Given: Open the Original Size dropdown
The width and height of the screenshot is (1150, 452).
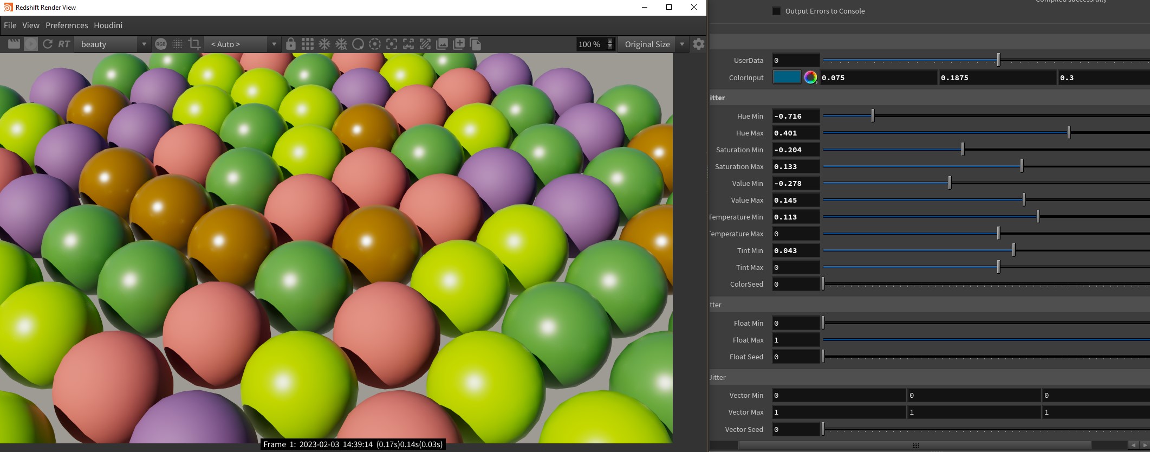Looking at the screenshot, I should click(x=654, y=44).
